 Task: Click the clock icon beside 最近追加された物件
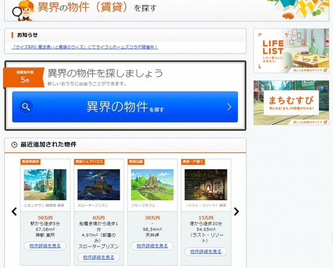click(14, 145)
